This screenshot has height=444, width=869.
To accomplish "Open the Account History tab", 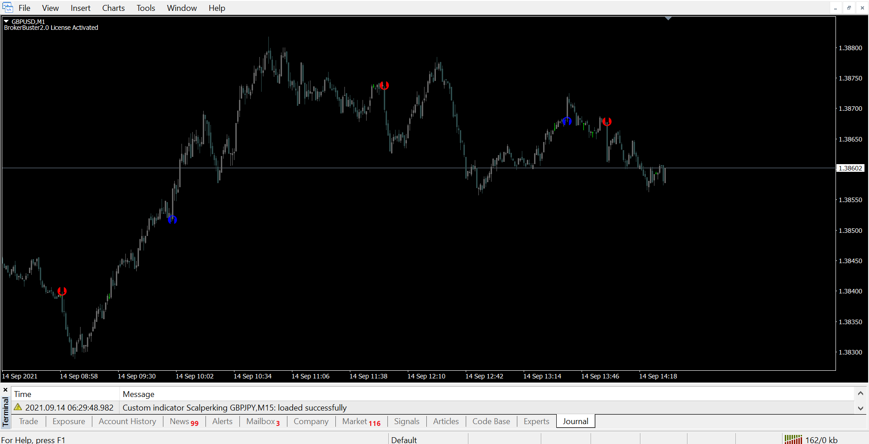I will pyautogui.click(x=127, y=421).
